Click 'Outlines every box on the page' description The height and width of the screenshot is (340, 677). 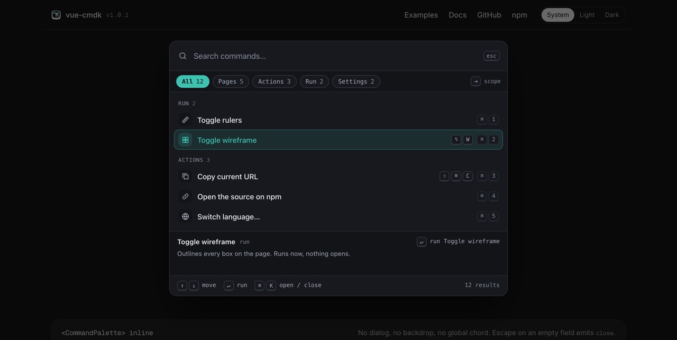tap(263, 254)
